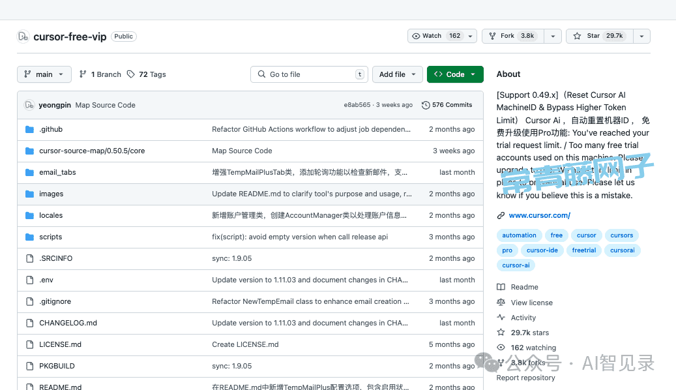
Task: Expand the Add file dropdown
Action: click(397, 74)
